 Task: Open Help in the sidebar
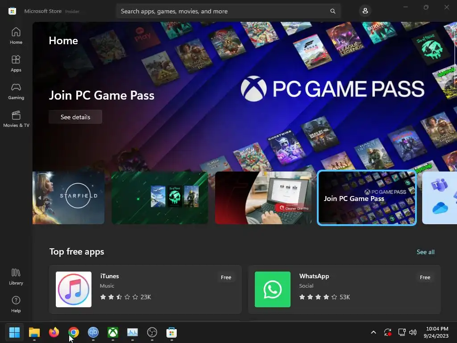pyautogui.click(x=16, y=305)
